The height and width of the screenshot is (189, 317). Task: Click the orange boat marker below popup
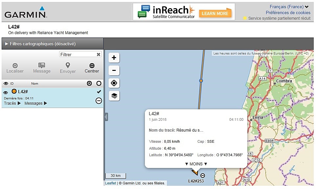coord(195,172)
